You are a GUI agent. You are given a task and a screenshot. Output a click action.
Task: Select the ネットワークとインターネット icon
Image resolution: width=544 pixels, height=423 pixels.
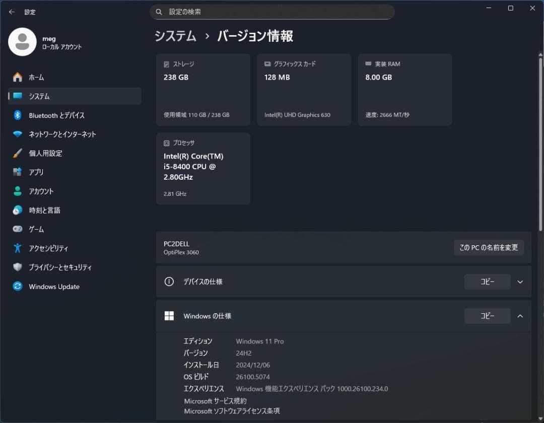tap(19, 134)
